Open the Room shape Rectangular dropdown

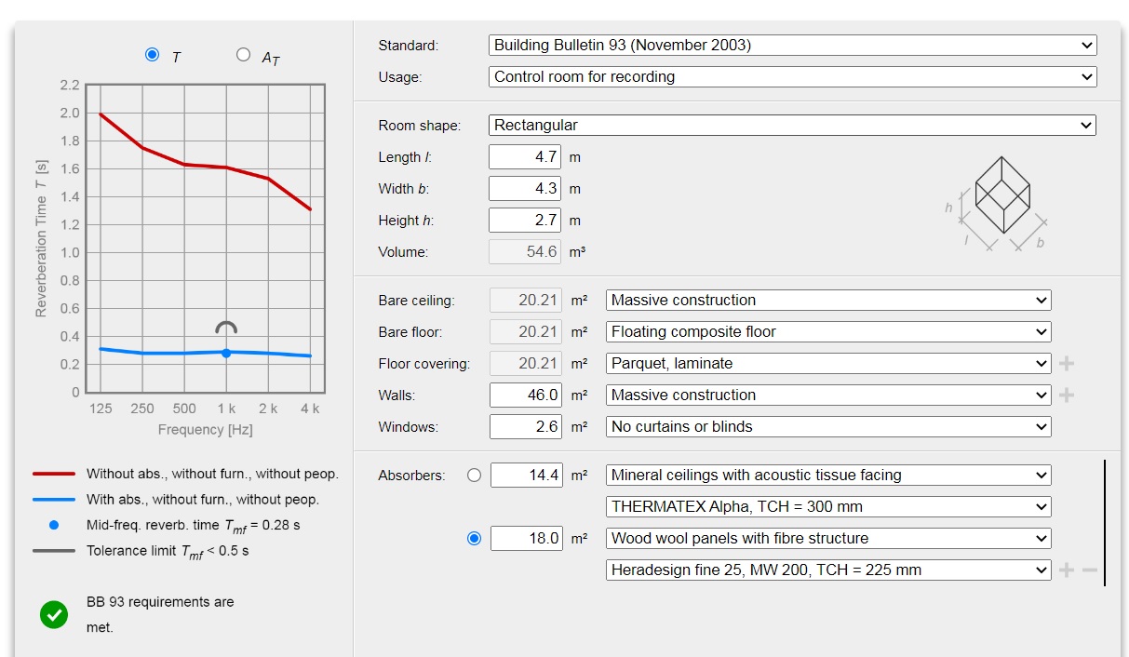coord(792,125)
